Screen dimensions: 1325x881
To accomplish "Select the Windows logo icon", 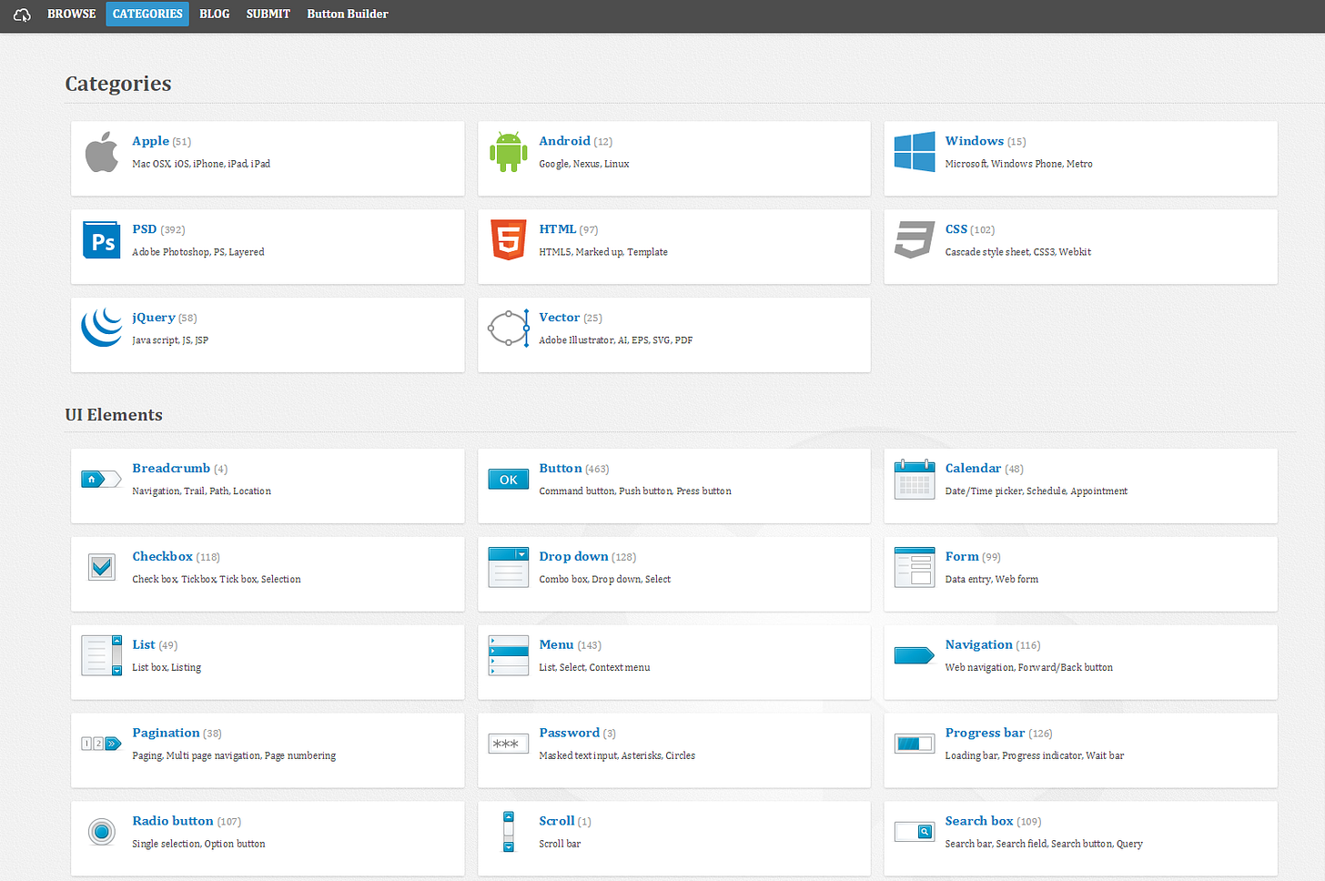I will tap(914, 151).
